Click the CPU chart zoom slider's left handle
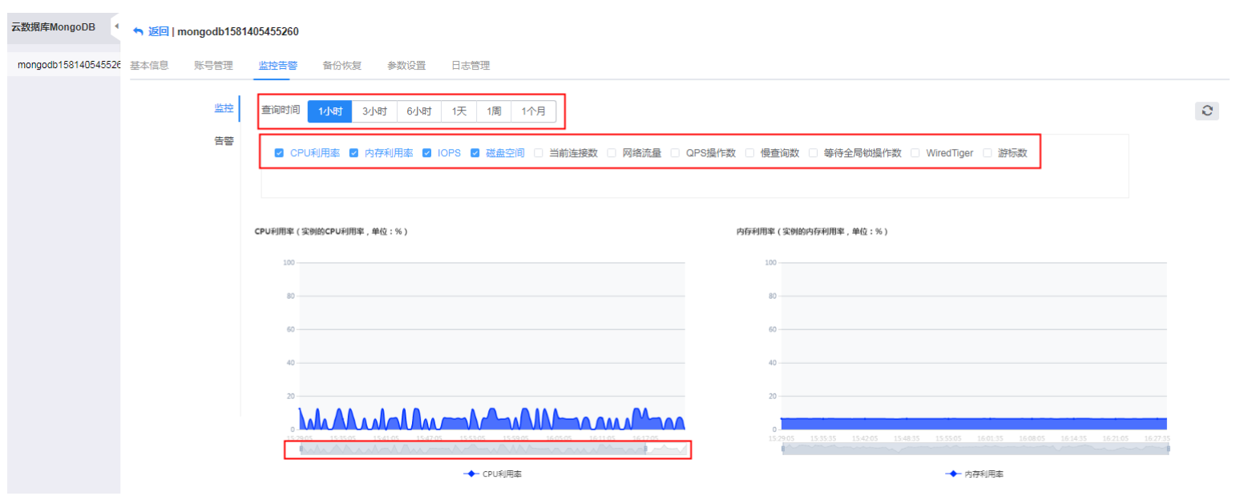Screen dimensions: 1236x500 (x=301, y=449)
